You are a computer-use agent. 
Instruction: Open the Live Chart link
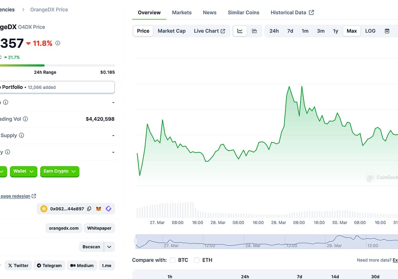[209, 31]
